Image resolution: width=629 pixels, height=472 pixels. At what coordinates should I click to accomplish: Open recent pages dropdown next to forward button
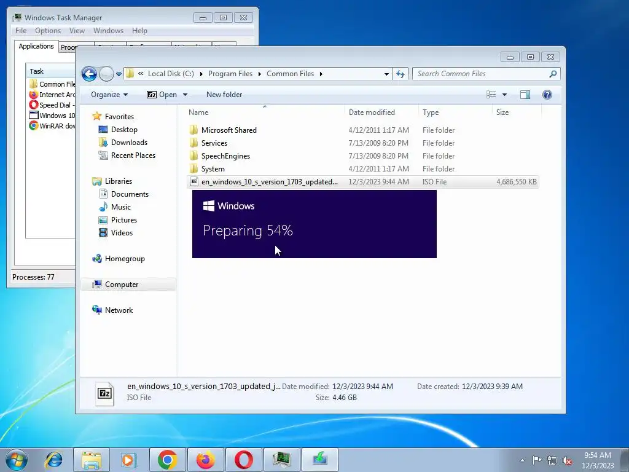tap(119, 74)
